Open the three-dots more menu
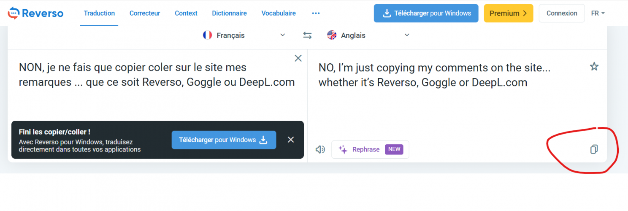This screenshot has height=211, width=628. pos(316,13)
